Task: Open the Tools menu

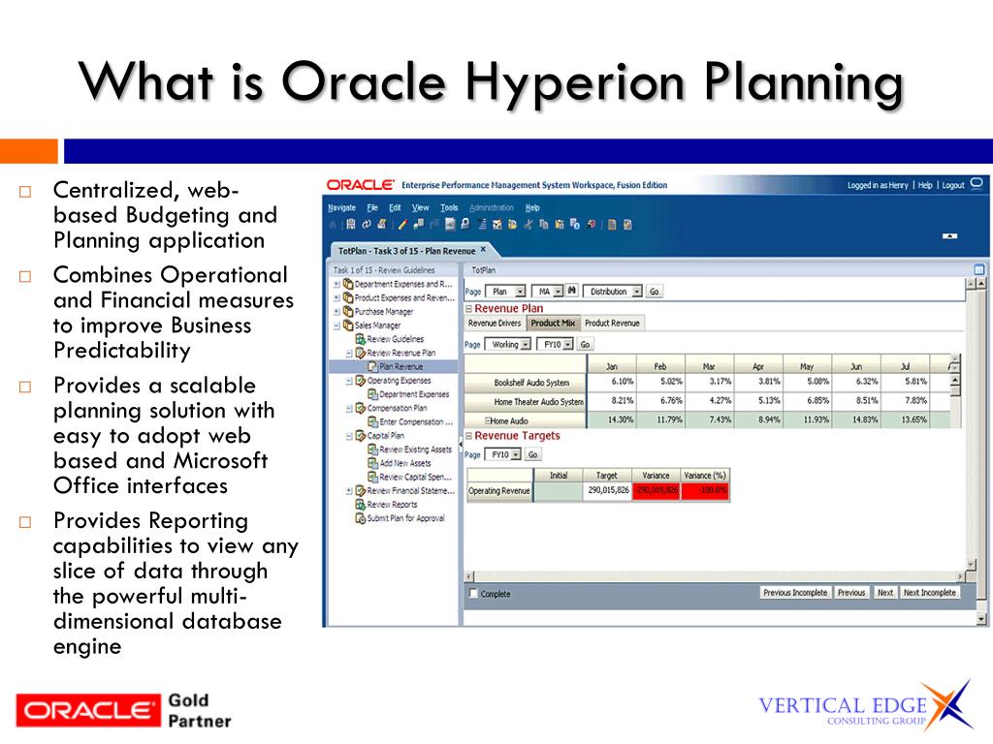Action: 449,207
